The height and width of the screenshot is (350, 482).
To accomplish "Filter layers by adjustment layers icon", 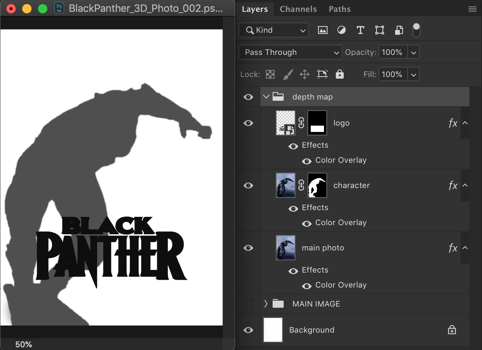I will tap(341, 30).
